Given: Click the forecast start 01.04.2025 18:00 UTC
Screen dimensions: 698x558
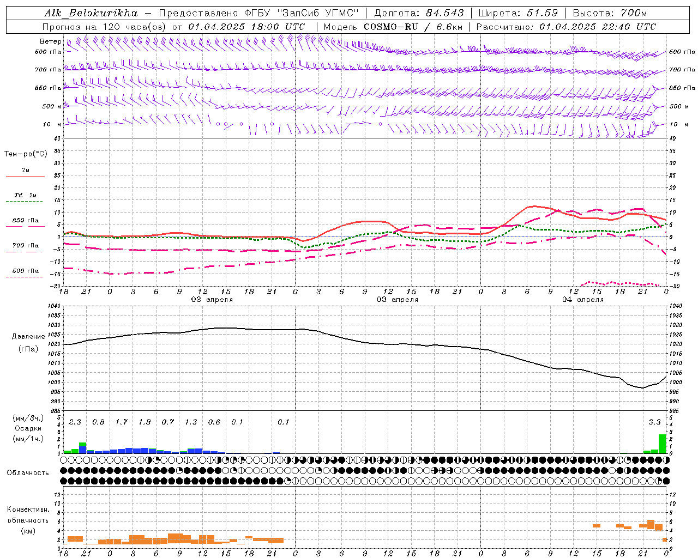Looking at the screenshot, I should 246,27.
